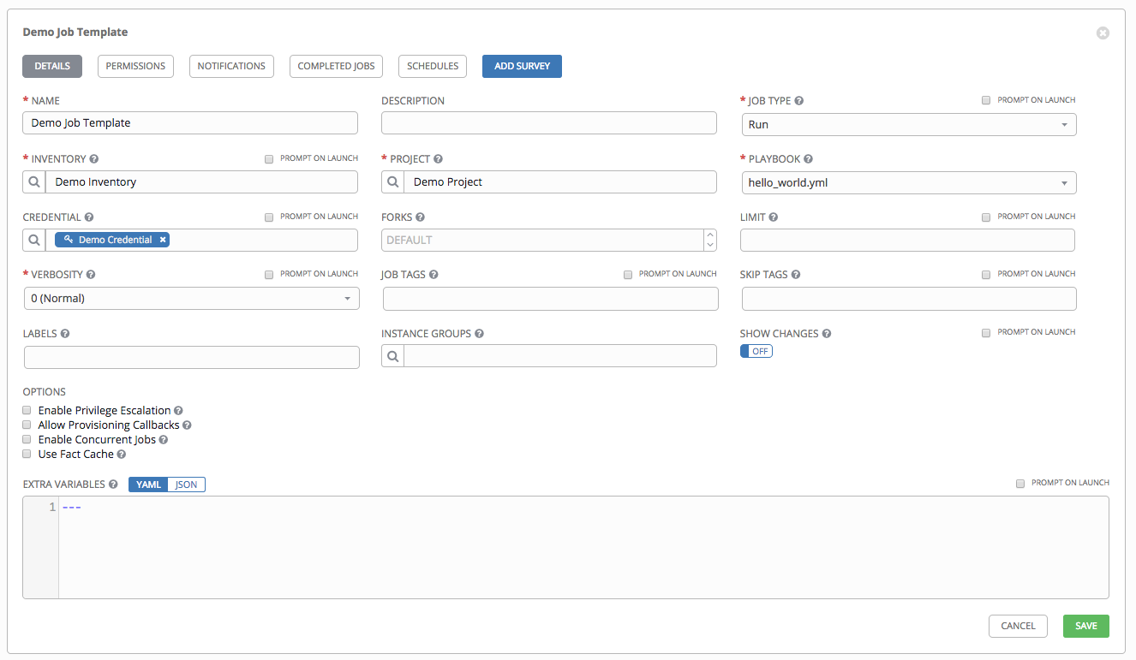Open the Verbosity dropdown
1136x660 pixels.
click(x=192, y=298)
